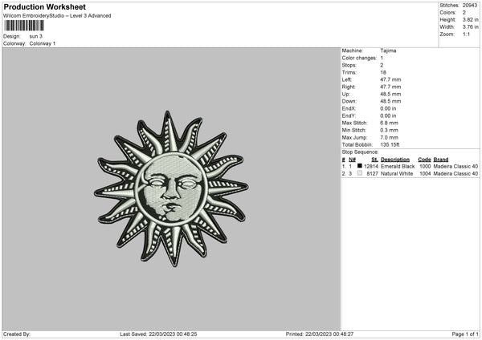The width and height of the screenshot is (482, 340).
Task: Click the St. column header
Action: pyautogui.click(x=374, y=160)
